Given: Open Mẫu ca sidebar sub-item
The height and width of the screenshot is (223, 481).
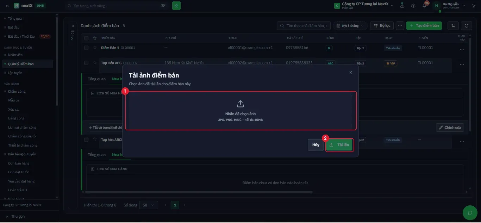Looking at the screenshot, I should 14,100.
